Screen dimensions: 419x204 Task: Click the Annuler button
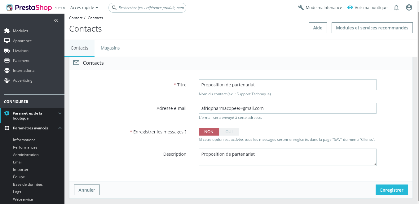[87, 190]
